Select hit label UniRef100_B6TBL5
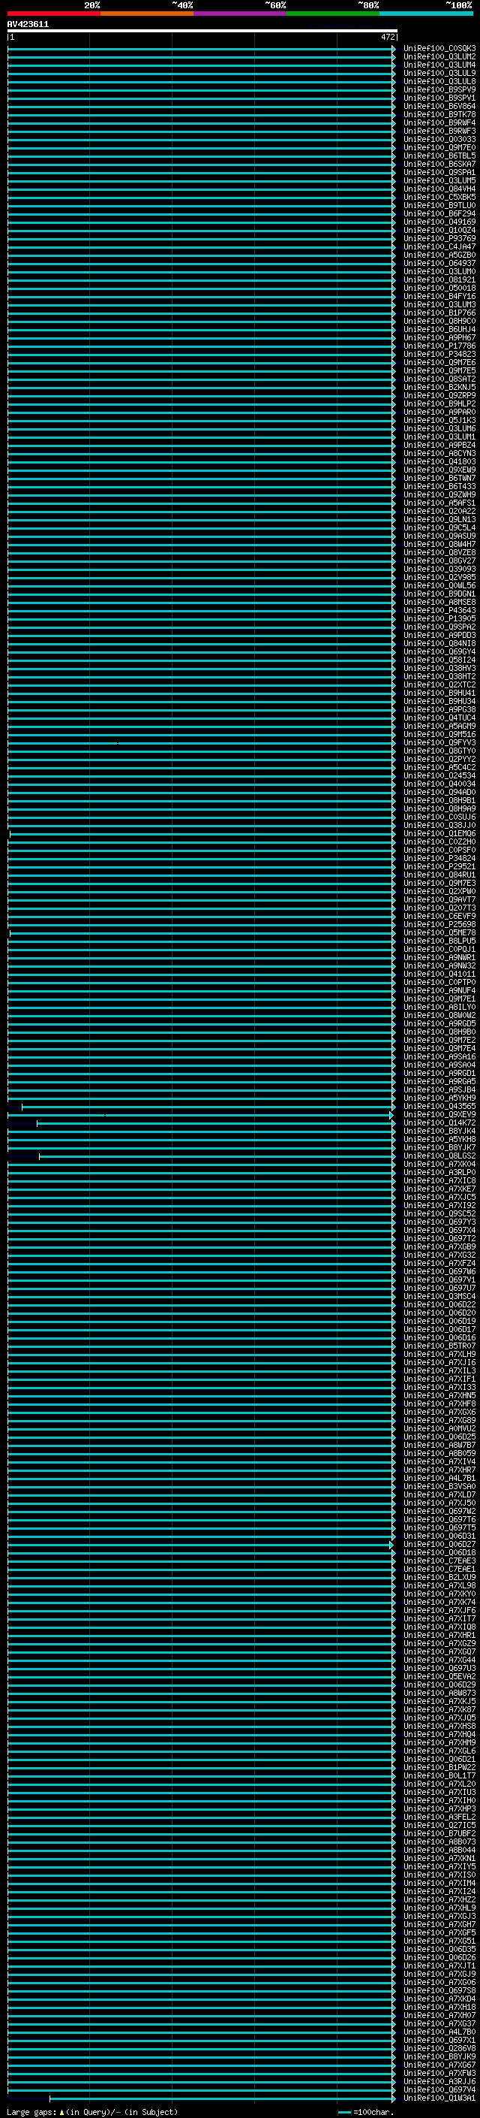 (439, 156)
